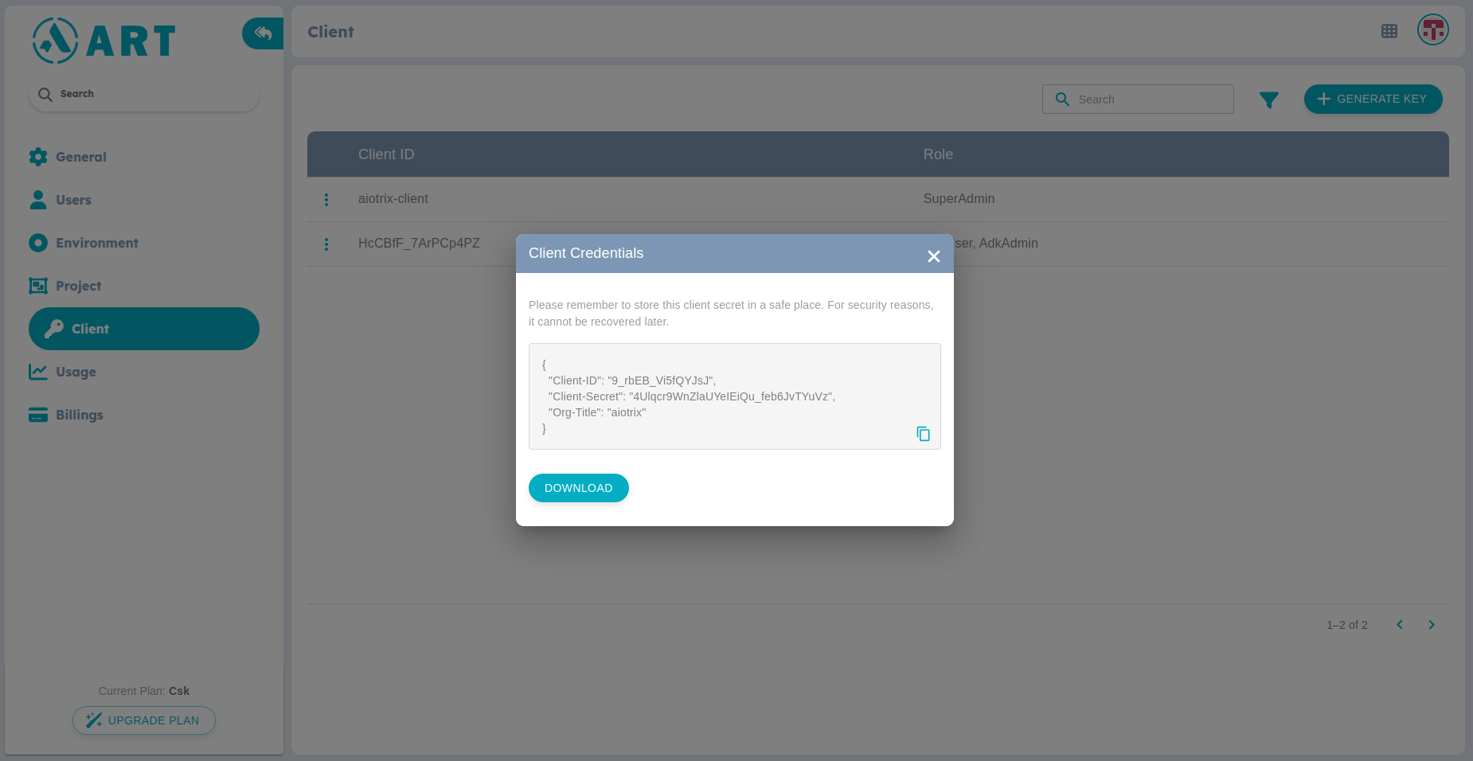Open the Users section icon
Image resolution: width=1473 pixels, height=761 pixels.
(x=38, y=200)
